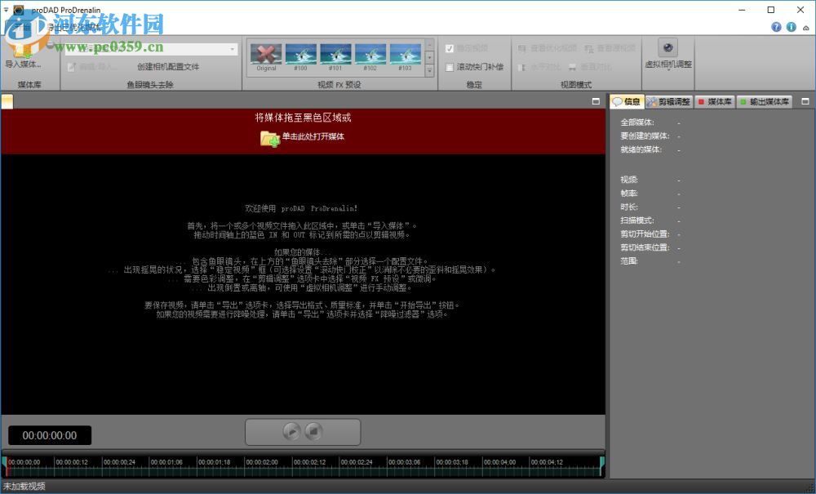Click the 00:00:00:00 timecode display
Screen dimensions: 816x494
click(50, 436)
